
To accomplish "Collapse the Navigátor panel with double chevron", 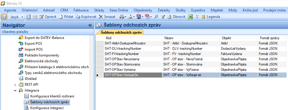I will point(90,25).
